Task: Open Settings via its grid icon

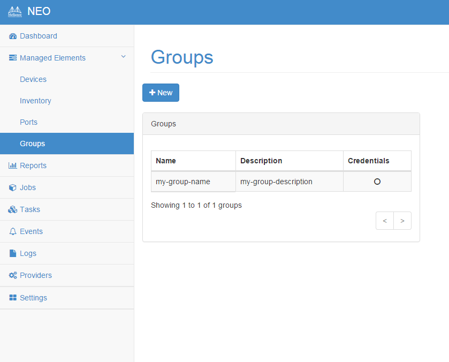Action: pyautogui.click(x=12, y=297)
